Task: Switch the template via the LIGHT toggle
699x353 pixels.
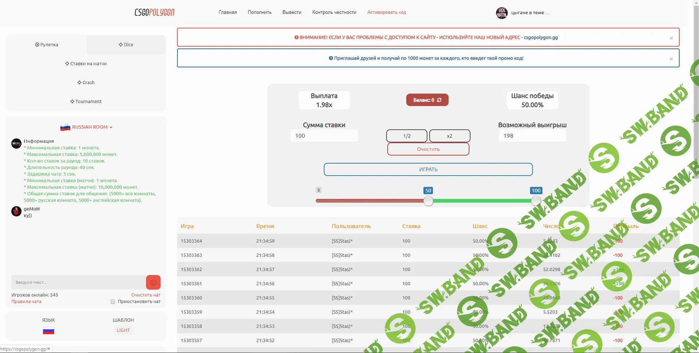Action: 123,330
